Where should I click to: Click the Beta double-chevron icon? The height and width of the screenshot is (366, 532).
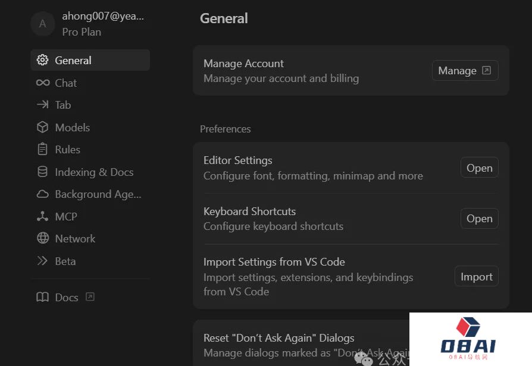pos(42,261)
